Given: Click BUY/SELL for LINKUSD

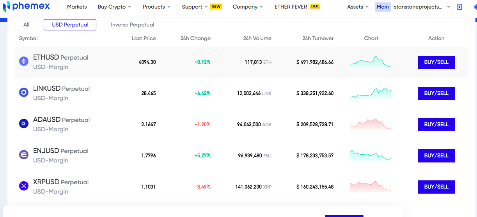Looking at the screenshot, I should pos(436,94).
